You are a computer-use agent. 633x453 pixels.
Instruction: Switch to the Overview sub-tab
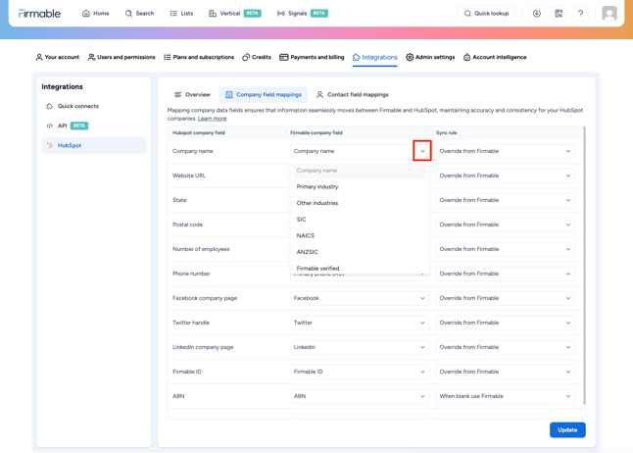[x=192, y=94]
